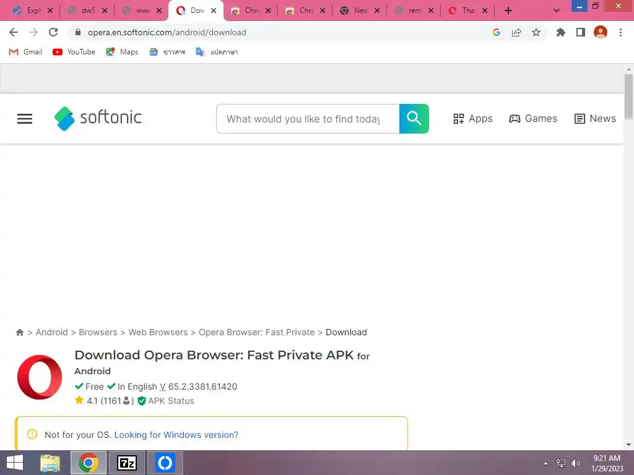The width and height of the screenshot is (634, 475).
Task: Click scrollbar down arrow
Action: click(x=628, y=445)
